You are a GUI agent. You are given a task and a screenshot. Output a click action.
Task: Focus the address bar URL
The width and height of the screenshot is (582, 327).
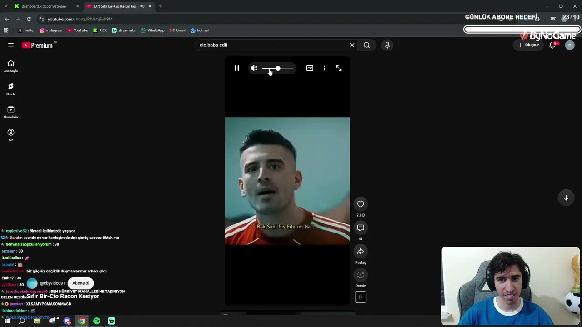tap(80, 19)
